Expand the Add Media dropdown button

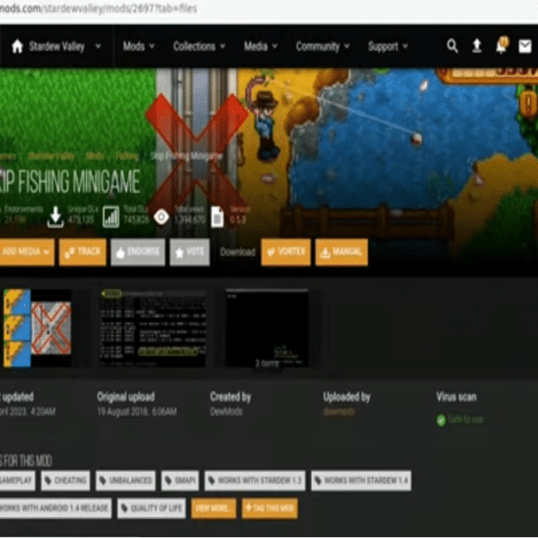[x=26, y=252]
